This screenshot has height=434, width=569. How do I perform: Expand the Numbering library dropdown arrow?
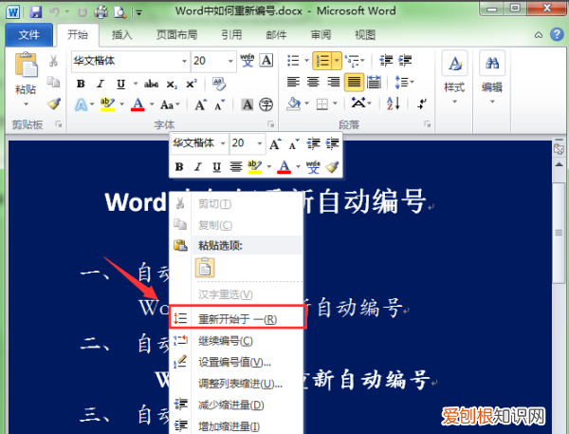(x=337, y=61)
